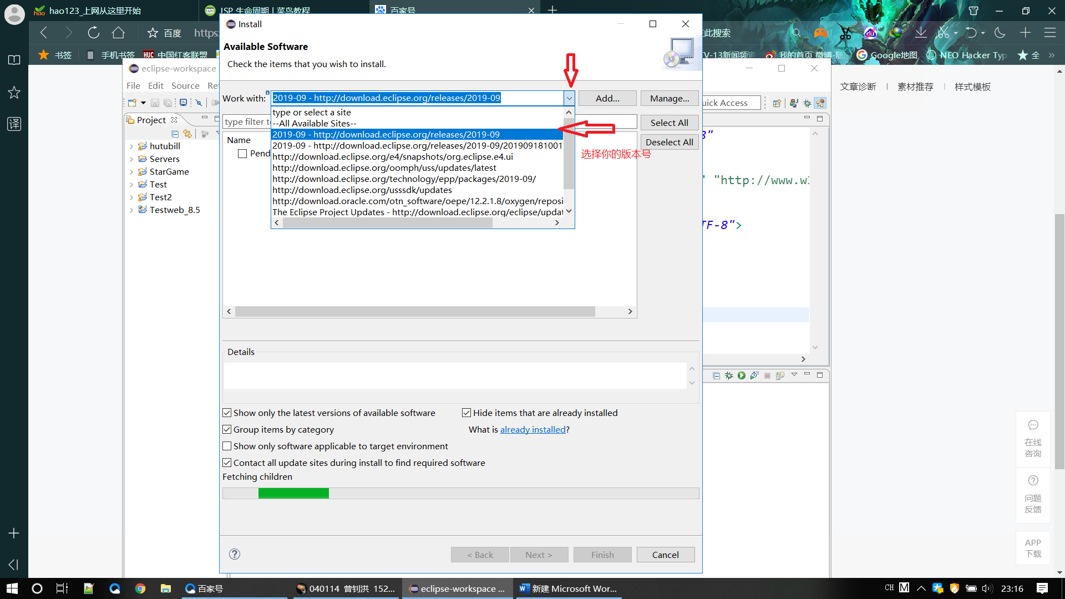Launch Chrome from the taskbar
This screenshot has height=599, width=1065.
[x=140, y=588]
